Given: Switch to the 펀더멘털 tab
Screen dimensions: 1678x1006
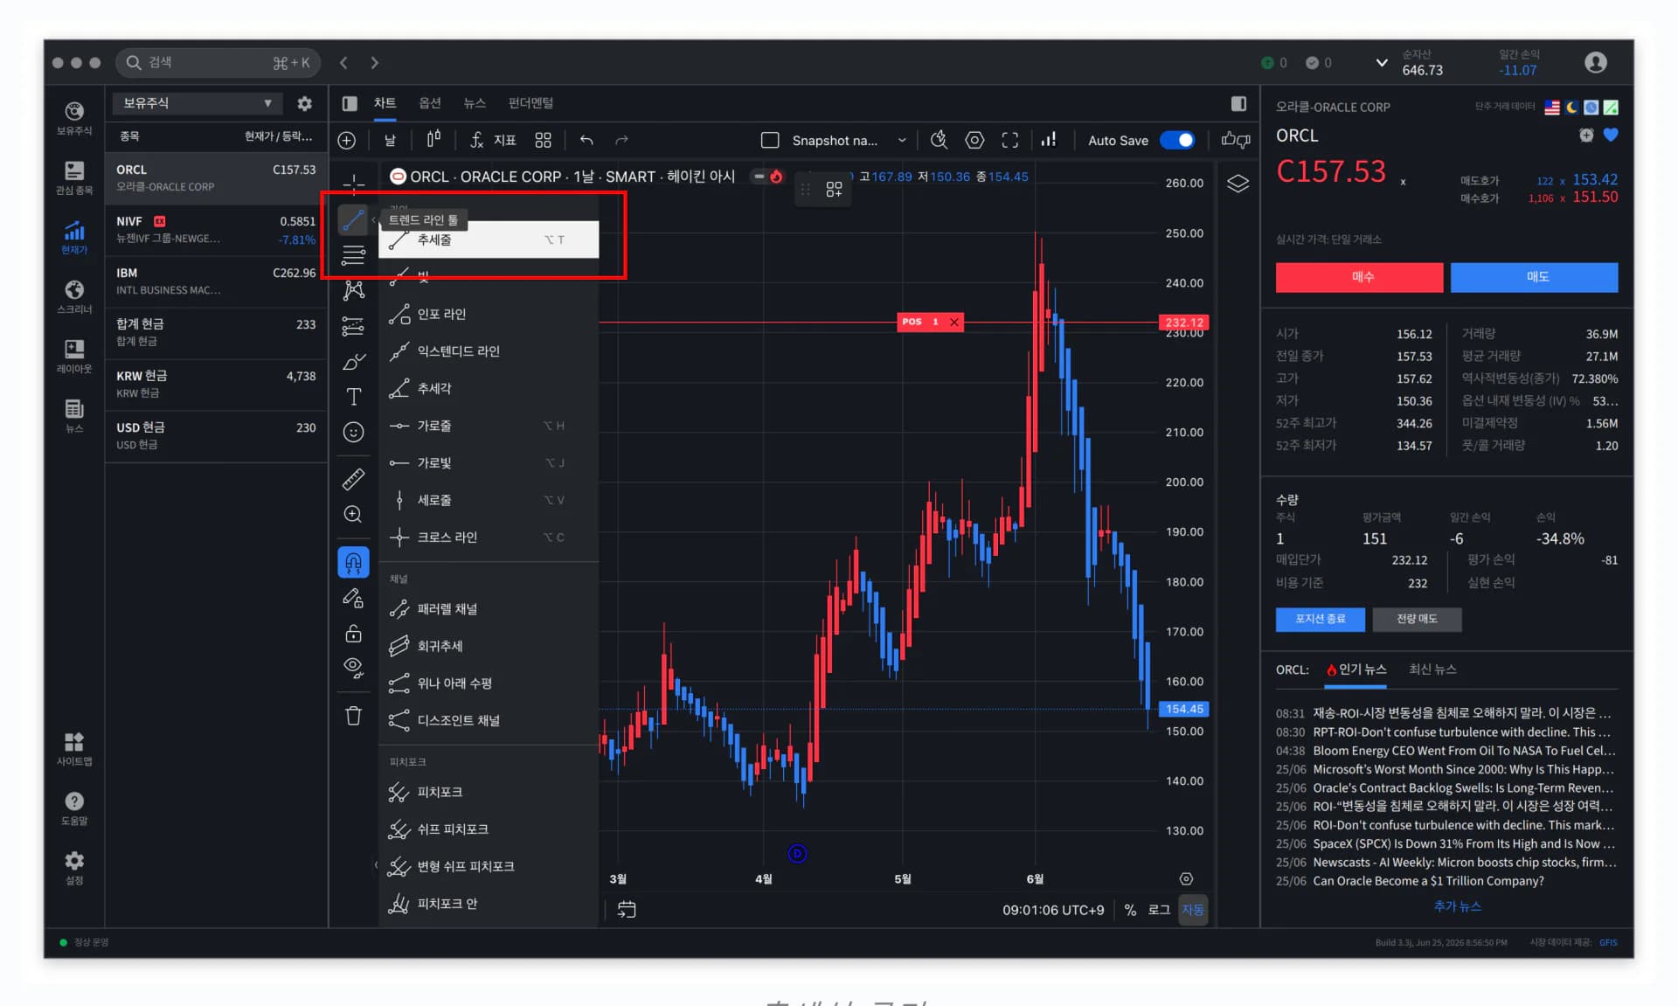Looking at the screenshot, I should tap(530, 103).
